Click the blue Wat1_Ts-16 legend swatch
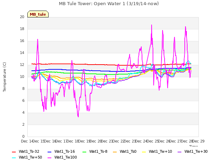 pyautogui.click(x=49, y=152)
